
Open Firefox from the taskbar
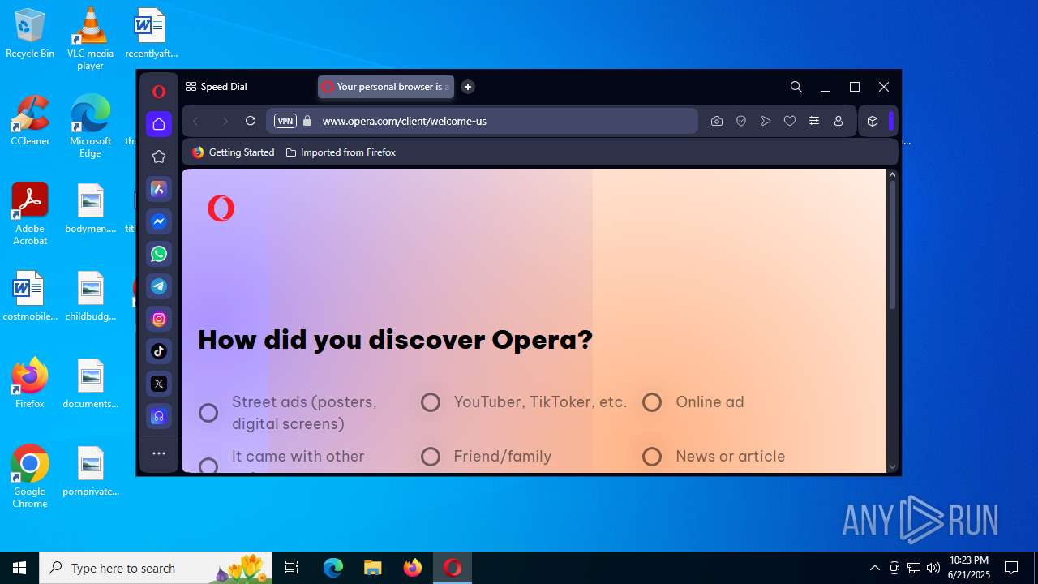413,568
